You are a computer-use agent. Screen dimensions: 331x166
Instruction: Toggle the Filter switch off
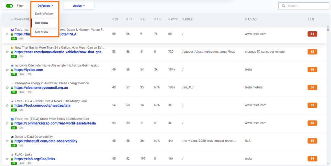point(9,6)
